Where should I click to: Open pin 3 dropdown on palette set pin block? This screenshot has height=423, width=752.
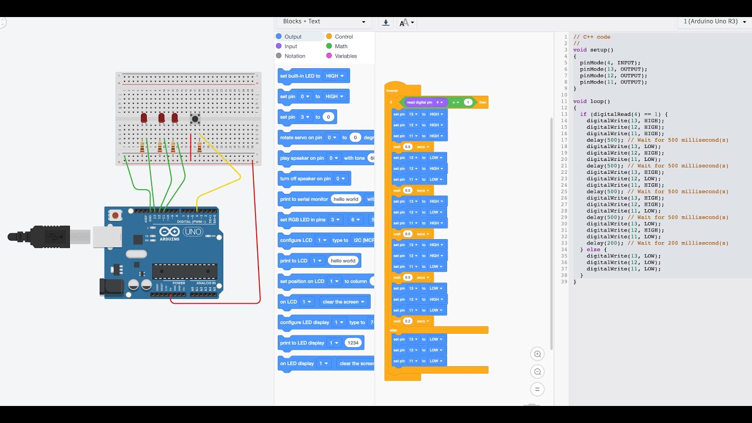pos(305,117)
